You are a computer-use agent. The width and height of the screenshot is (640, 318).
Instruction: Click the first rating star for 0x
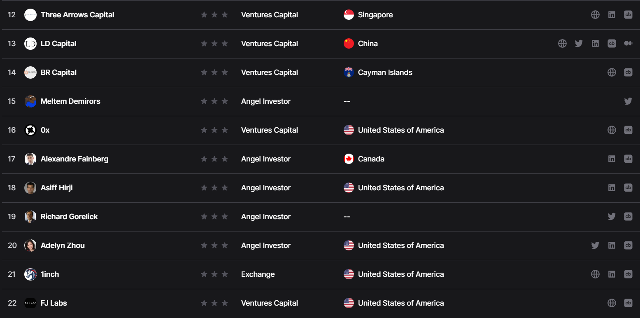click(x=204, y=130)
